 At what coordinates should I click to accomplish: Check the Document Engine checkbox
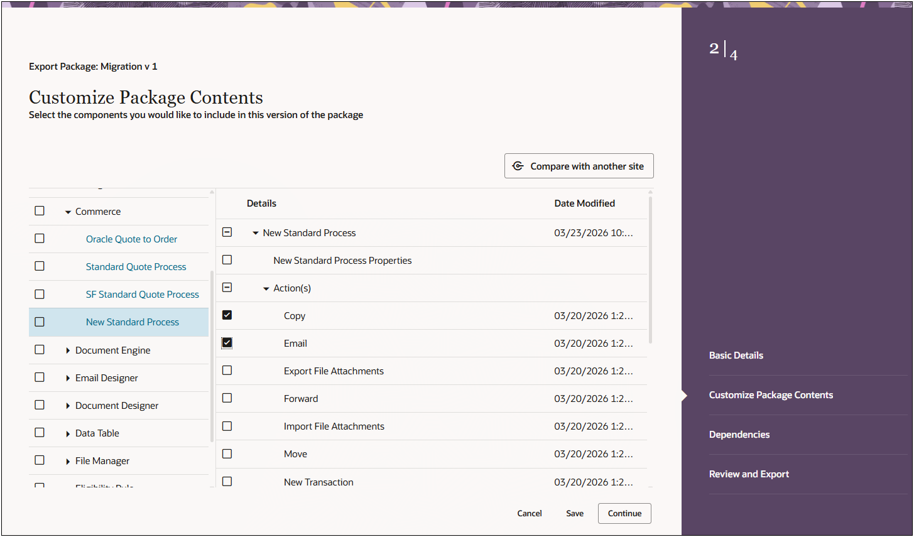point(40,350)
